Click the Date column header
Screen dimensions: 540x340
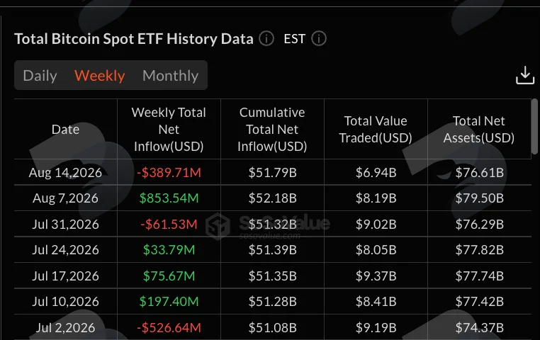(65, 130)
